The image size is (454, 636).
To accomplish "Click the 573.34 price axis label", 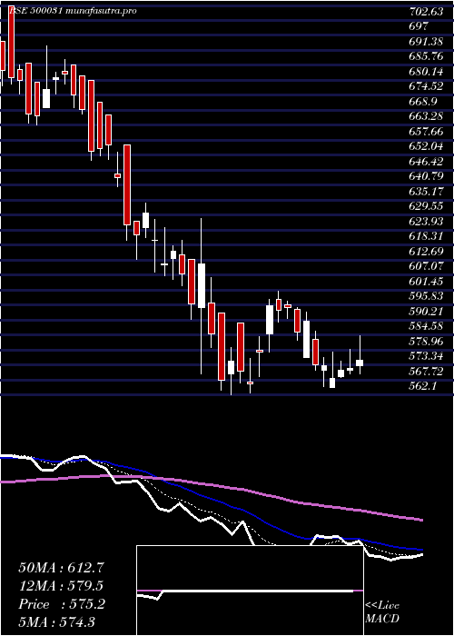I will (426, 356).
